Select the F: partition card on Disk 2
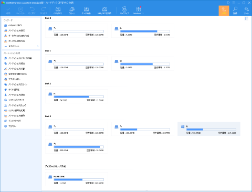The width and height of the screenshot is (252, 192). pos(77,96)
